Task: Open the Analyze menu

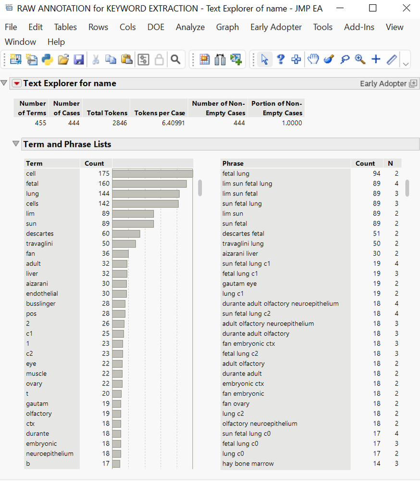Action: (x=190, y=27)
